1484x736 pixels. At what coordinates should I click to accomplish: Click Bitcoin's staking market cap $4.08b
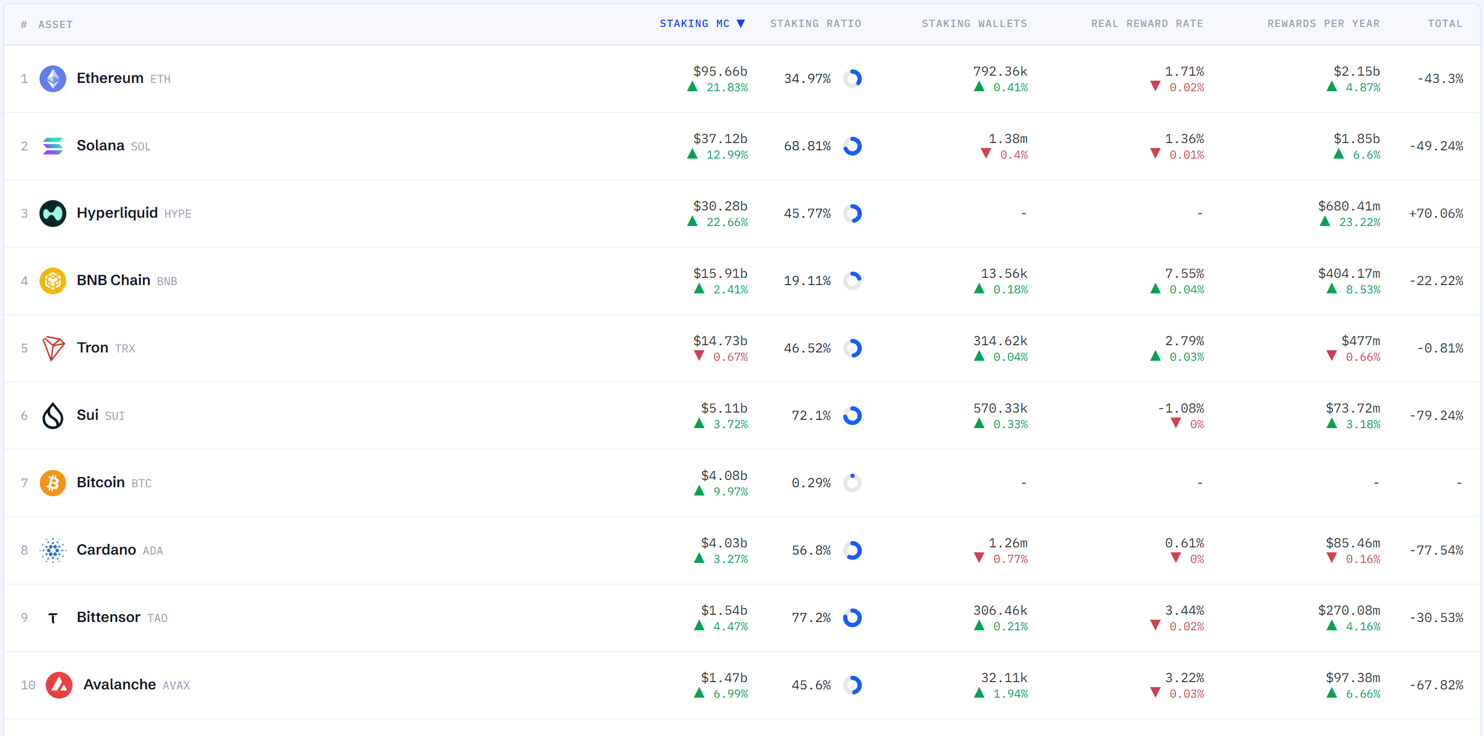pos(724,476)
